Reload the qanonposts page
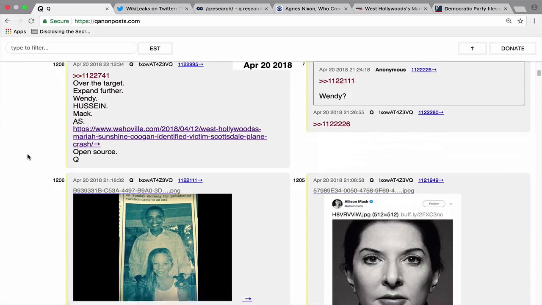 (31, 21)
